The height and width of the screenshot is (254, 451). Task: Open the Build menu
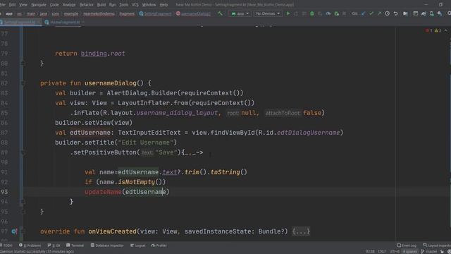click(x=101, y=5)
